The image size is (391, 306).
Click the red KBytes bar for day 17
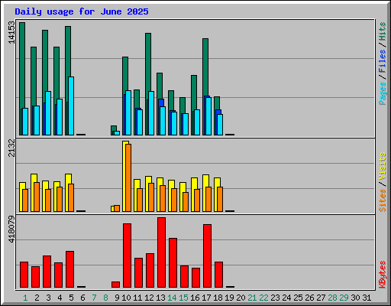[207, 256]
